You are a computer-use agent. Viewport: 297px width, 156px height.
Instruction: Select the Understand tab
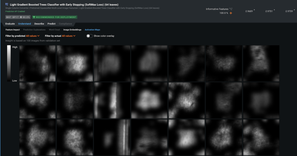tap(24, 24)
